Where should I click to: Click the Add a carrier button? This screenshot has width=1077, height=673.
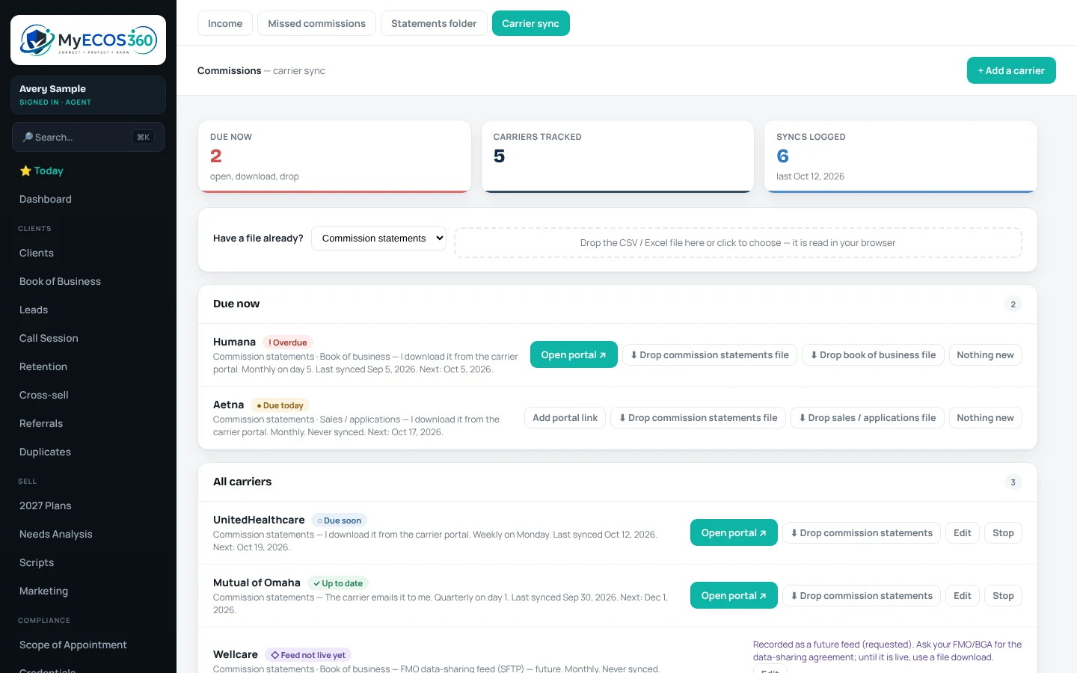[1011, 70]
